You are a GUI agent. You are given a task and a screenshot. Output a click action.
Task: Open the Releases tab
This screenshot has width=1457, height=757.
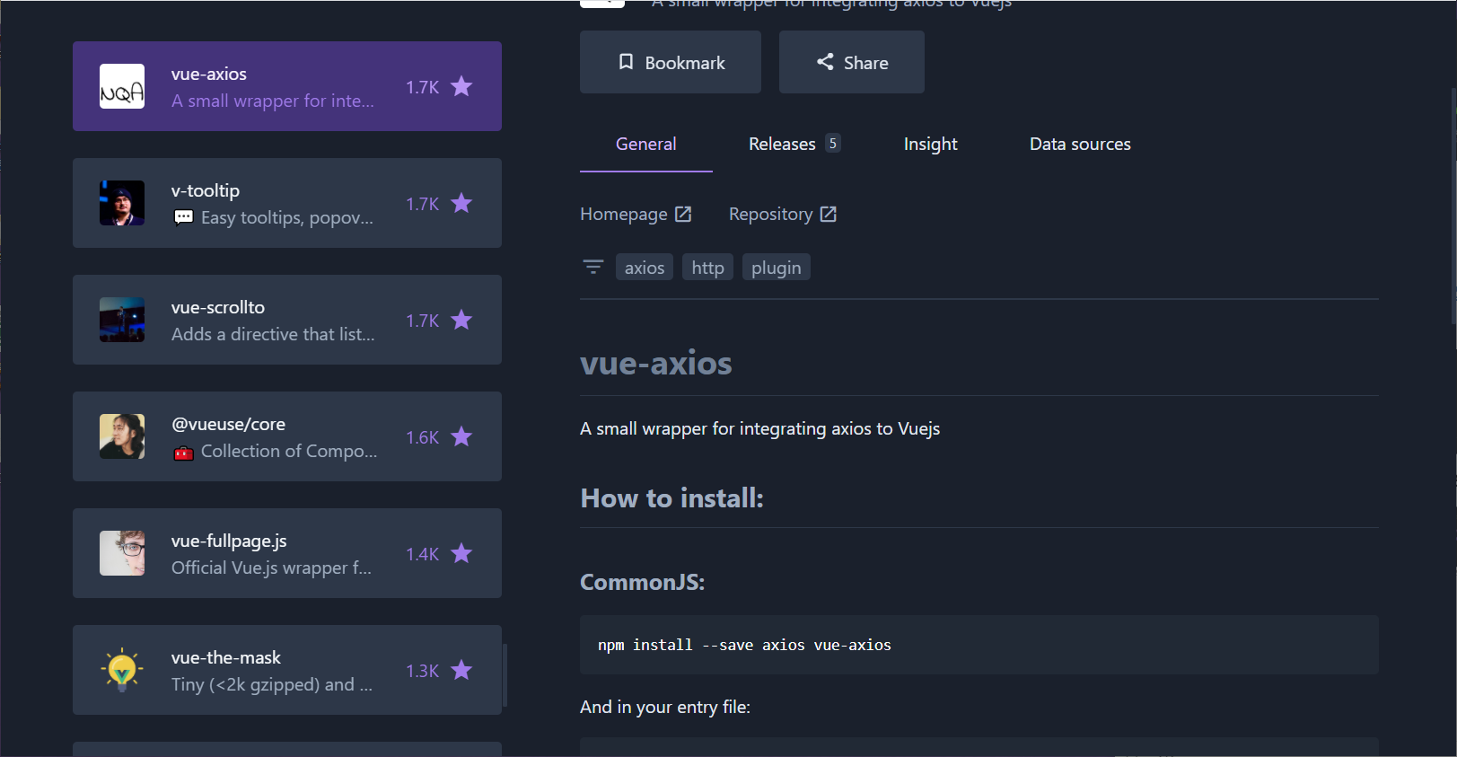tap(794, 144)
